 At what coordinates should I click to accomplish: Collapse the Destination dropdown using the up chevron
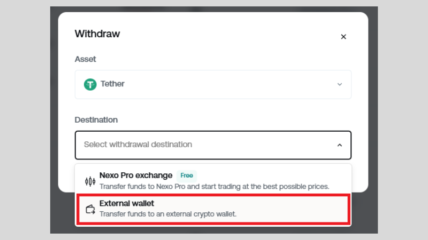pos(340,145)
